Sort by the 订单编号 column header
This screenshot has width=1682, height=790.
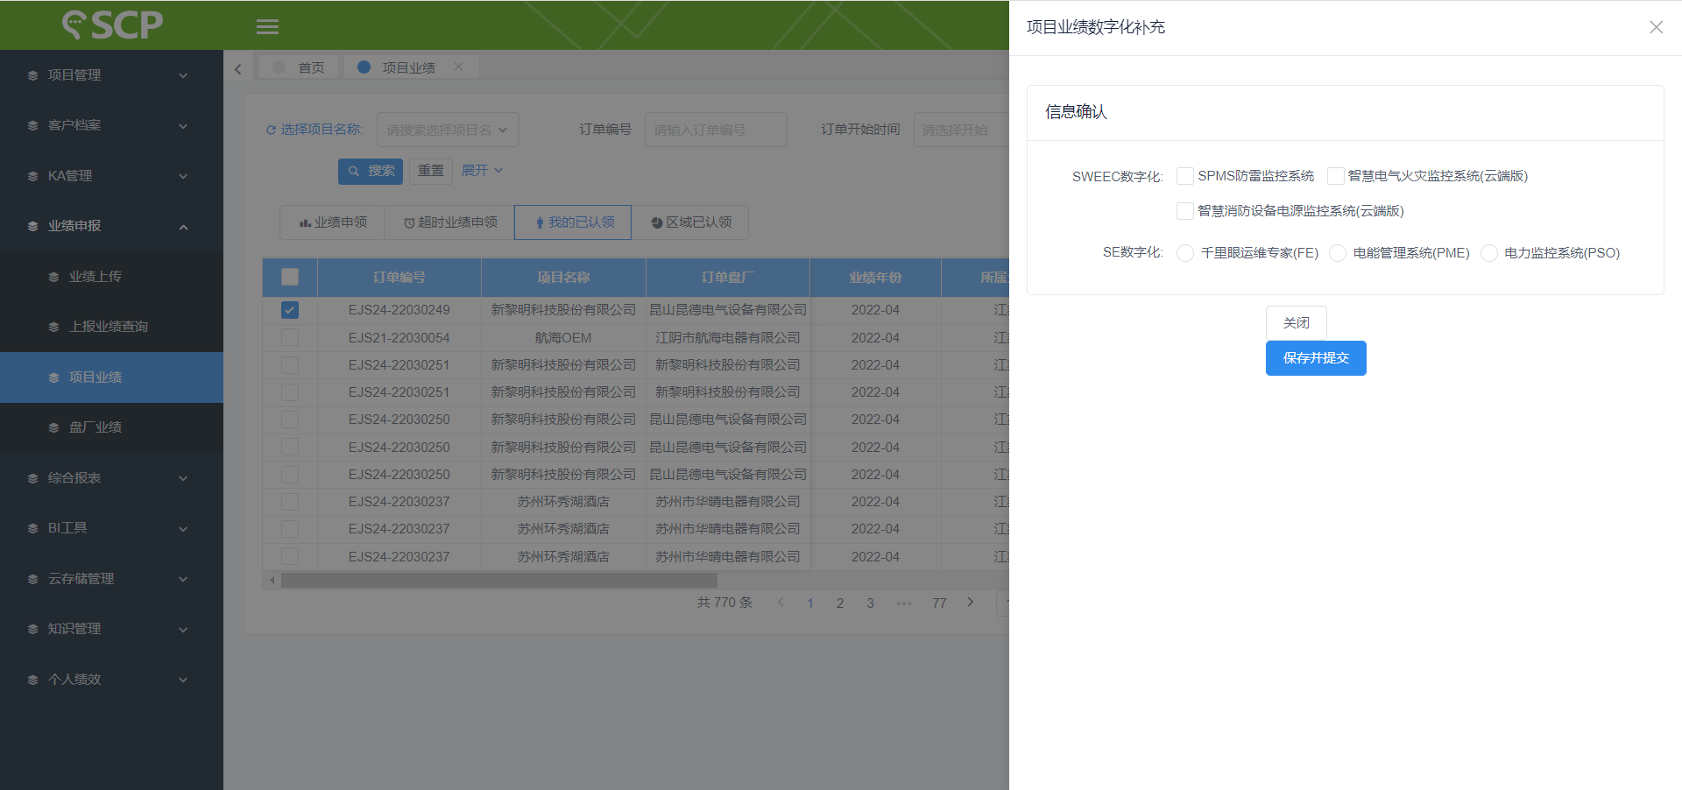point(399,277)
